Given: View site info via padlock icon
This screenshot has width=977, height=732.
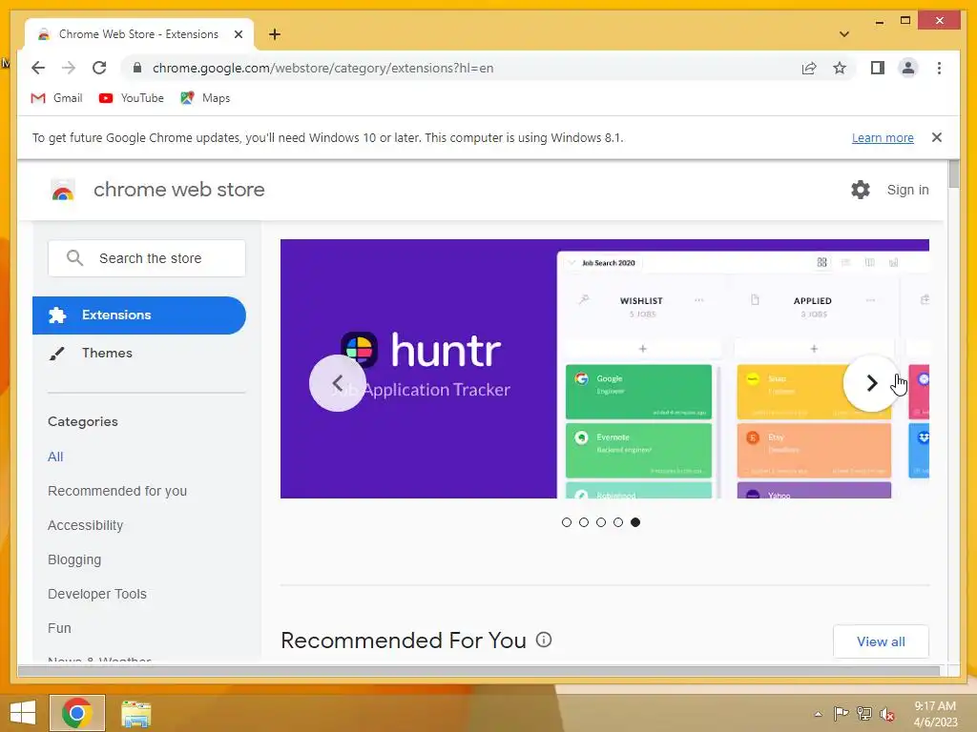Looking at the screenshot, I should tap(137, 68).
